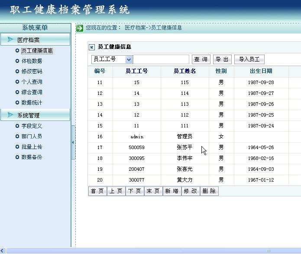301x254 pixels.
Task: Click the green arrow location icon
Action: click(x=80, y=28)
